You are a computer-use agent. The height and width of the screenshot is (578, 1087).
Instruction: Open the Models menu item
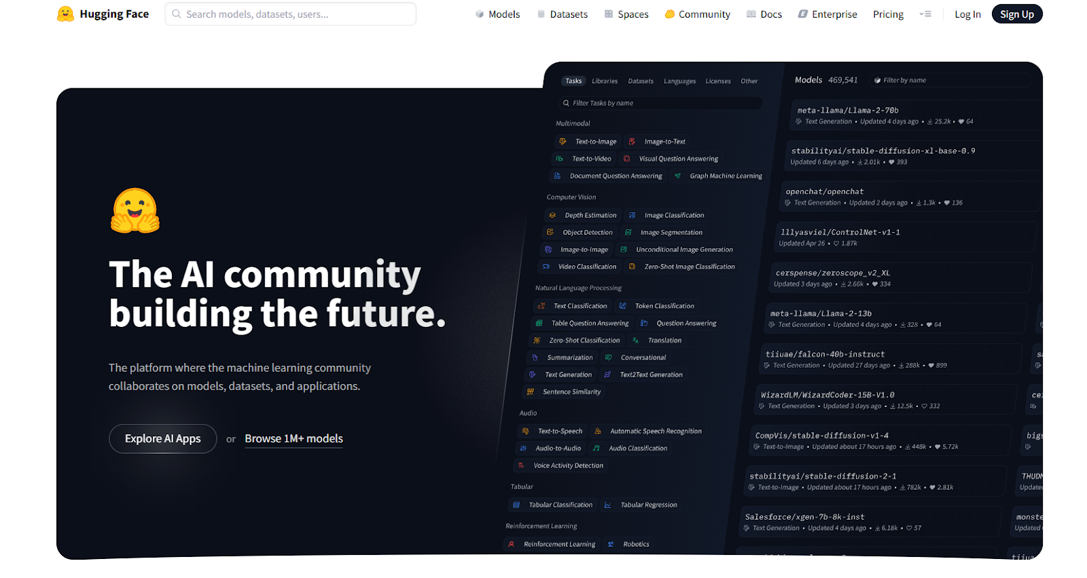(x=504, y=14)
